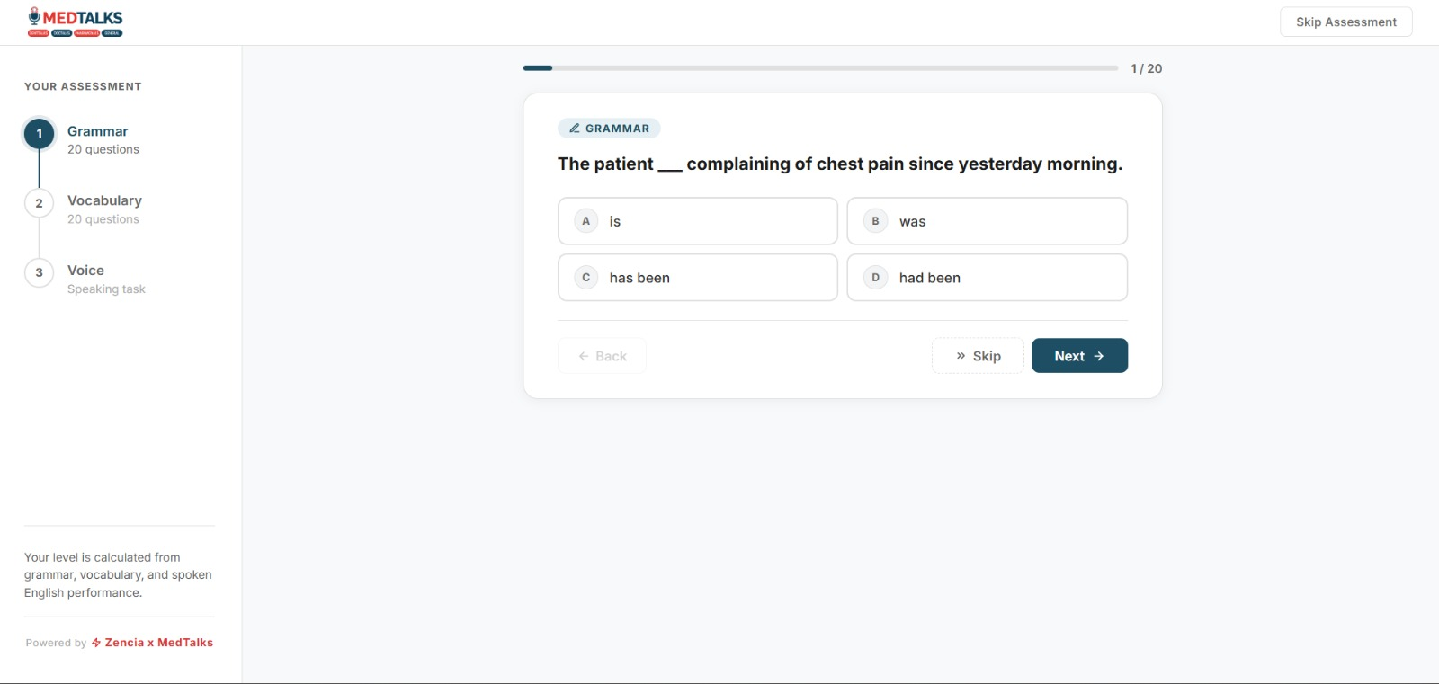Choose answer "has been"
1439x684 pixels.
[698, 278]
